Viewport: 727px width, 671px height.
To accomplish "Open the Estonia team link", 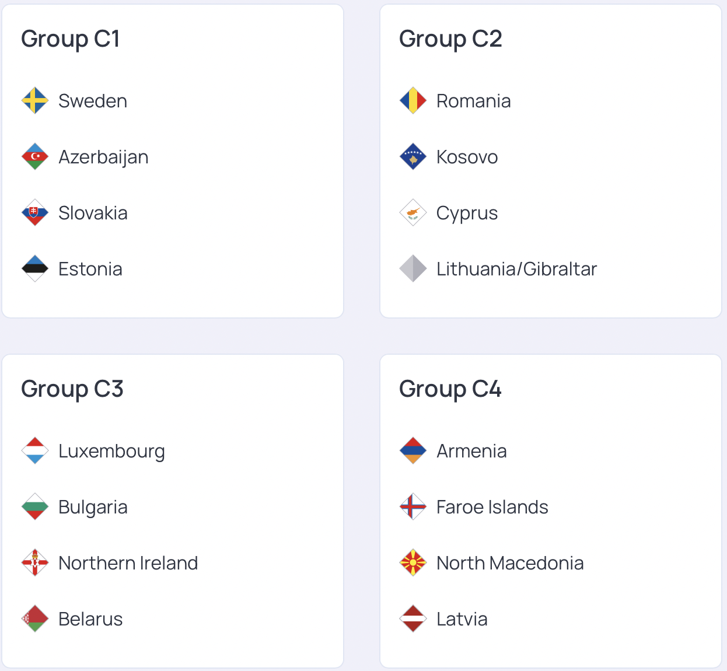I will (90, 269).
